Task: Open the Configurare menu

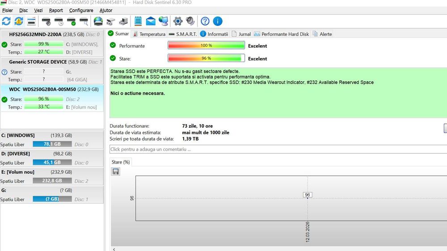Action: (81, 10)
